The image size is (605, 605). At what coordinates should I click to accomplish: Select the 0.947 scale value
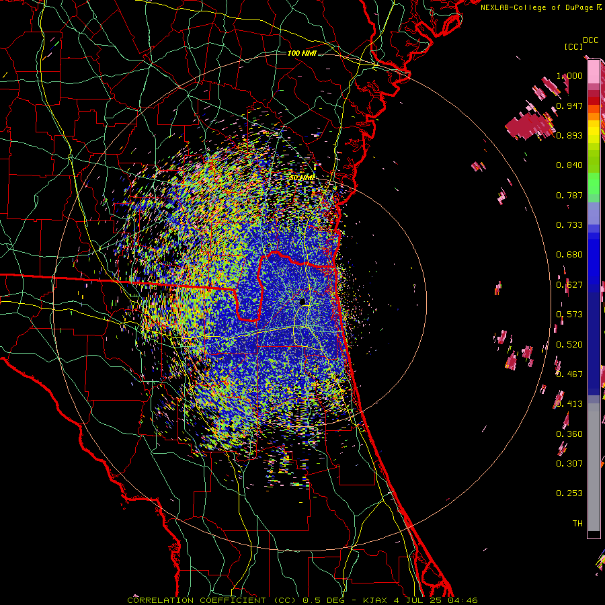click(x=569, y=106)
